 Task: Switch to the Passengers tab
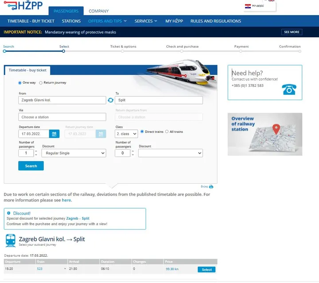click(66, 11)
